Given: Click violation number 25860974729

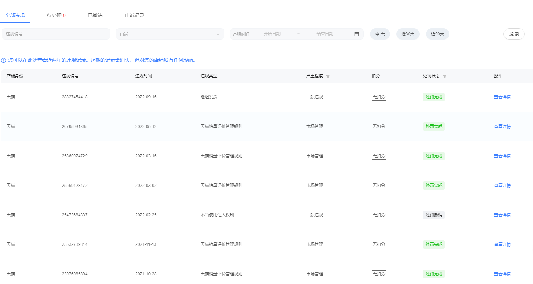Looking at the screenshot, I should click(x=75, y=156).
